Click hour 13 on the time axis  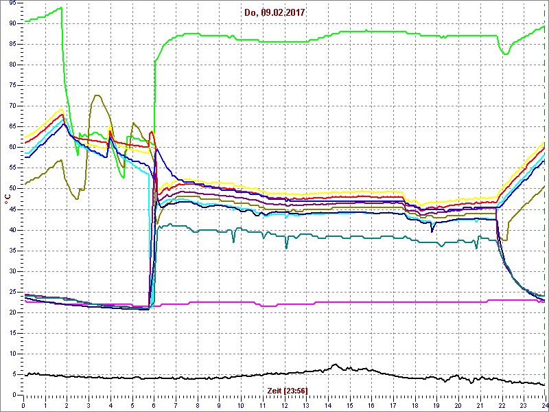coord(306,404)
